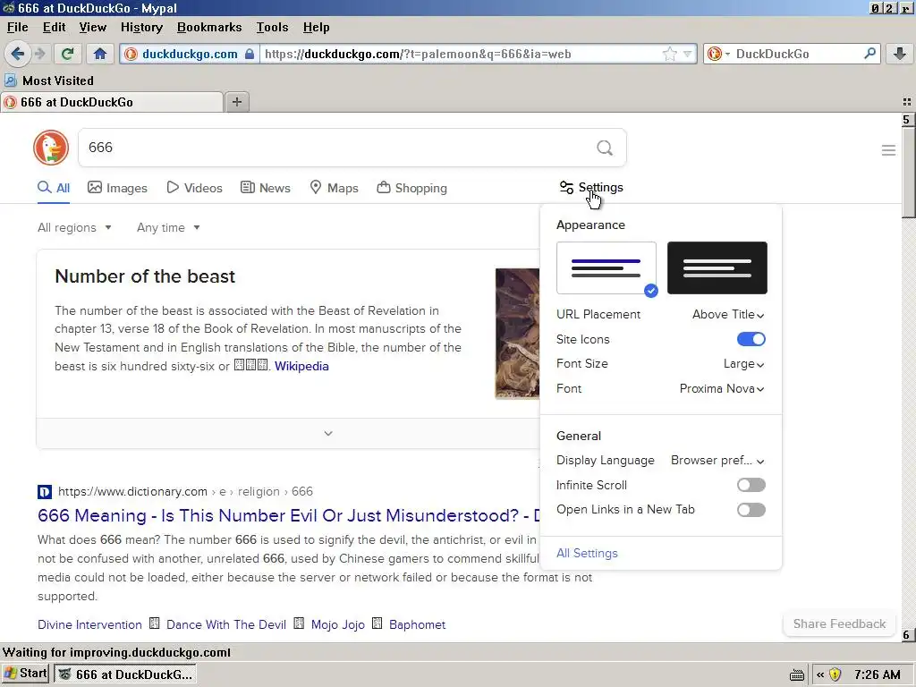The width and height of the screenshot is (916, 687).
Task: Reload the current page
Action: pyautogui.click(x=68, y=54)
